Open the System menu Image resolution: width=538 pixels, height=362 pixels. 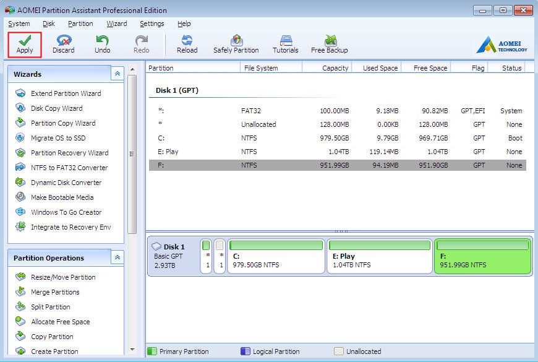point(19,24)
